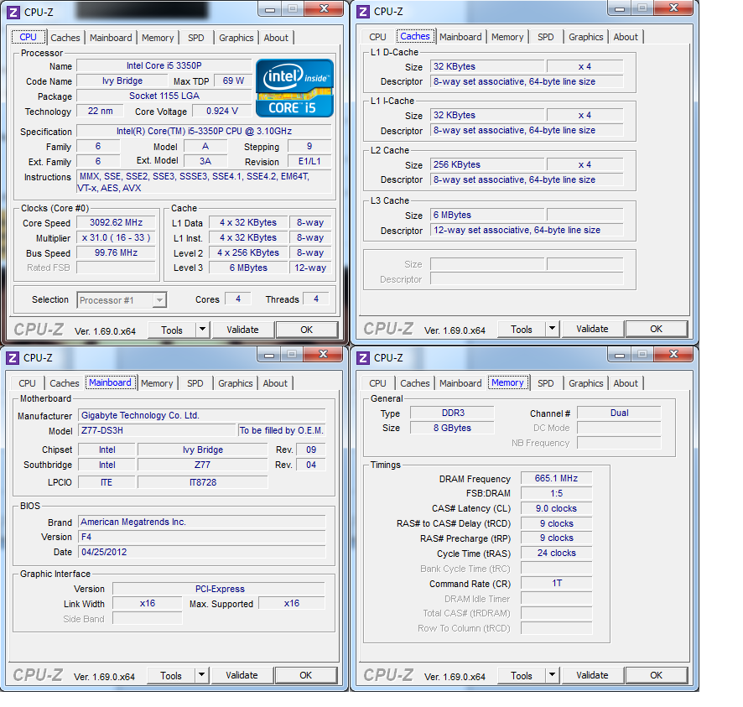
Task: Open Tools dropdown arrow in CPU window
Action: pos(202,330)
